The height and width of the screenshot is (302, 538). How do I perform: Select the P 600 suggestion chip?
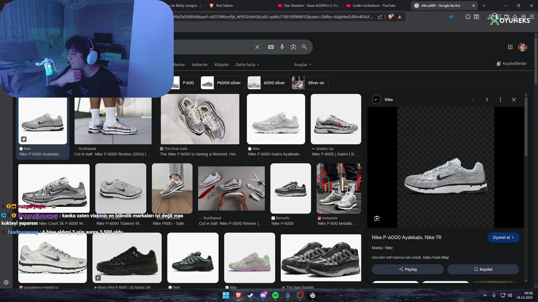185,83
